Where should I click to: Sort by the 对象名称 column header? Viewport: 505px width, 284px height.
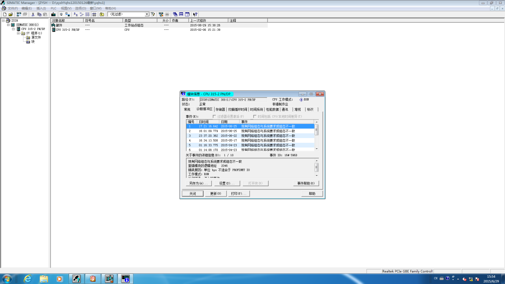(x=67, y=21)
